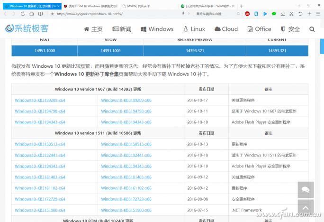
Task: Download Windows10-KB3172729-x64
Action: [x=40, y=199]
